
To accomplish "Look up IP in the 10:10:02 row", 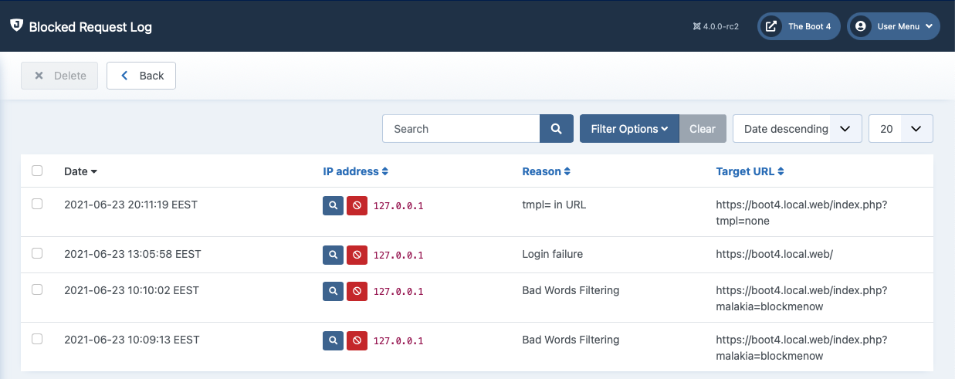I will [x=333, y=291].
